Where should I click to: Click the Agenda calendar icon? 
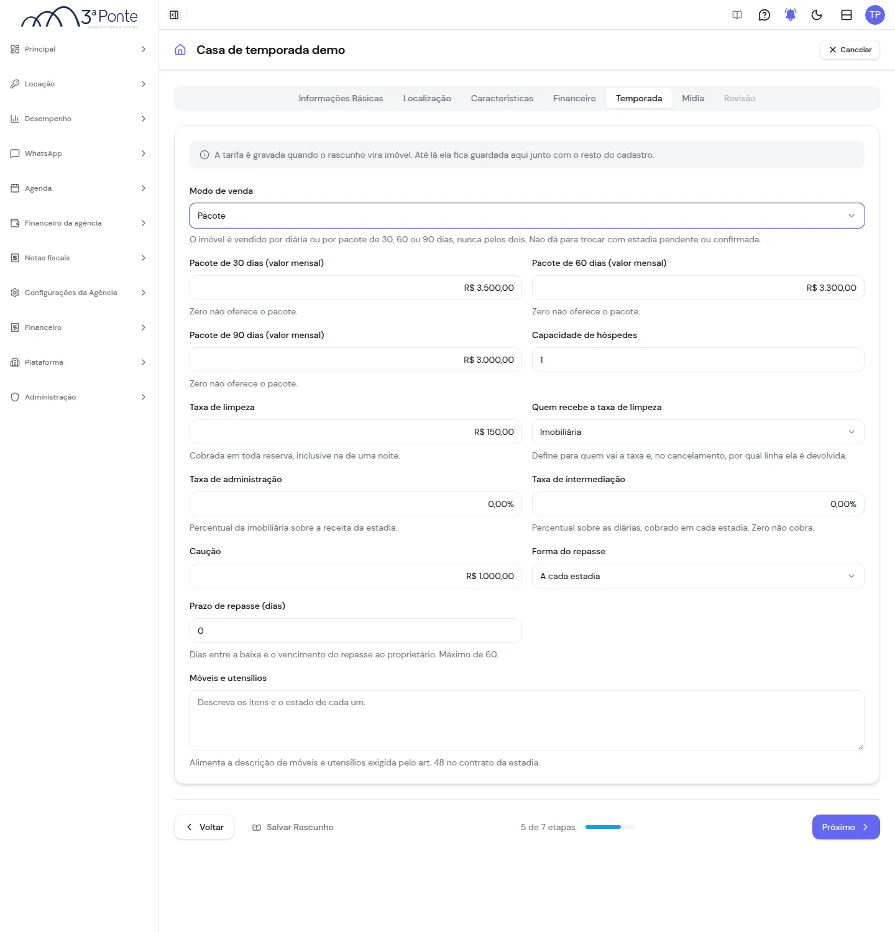(x=15, y=188)
